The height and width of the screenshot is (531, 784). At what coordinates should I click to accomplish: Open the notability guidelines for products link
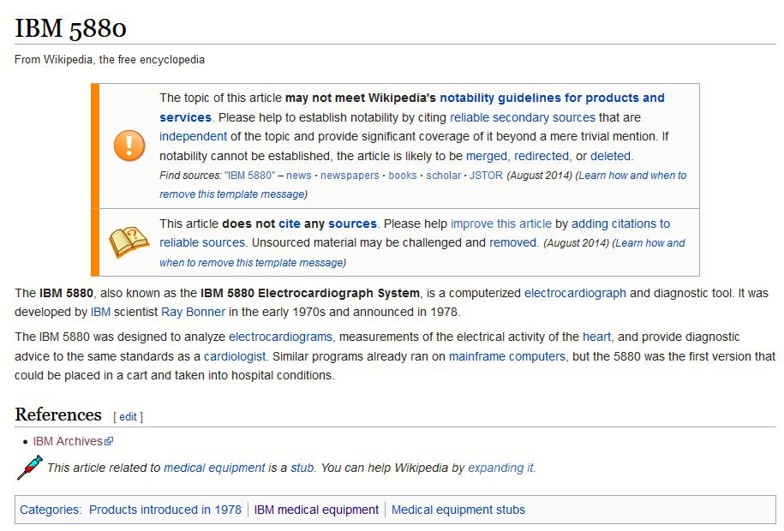(412, 108)
